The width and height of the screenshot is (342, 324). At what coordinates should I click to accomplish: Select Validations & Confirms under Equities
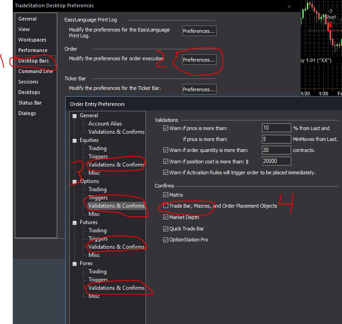116,165
